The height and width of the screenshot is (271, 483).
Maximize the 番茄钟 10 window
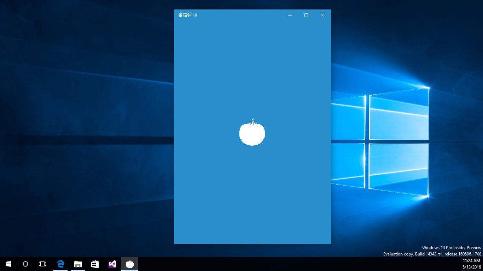coord(306,15)
